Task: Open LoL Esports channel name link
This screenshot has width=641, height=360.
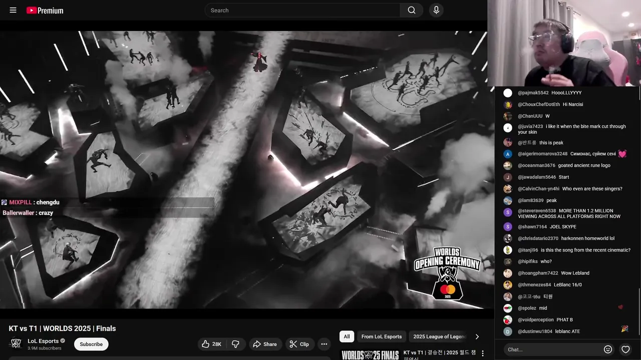Action: (x=43, y=341)
